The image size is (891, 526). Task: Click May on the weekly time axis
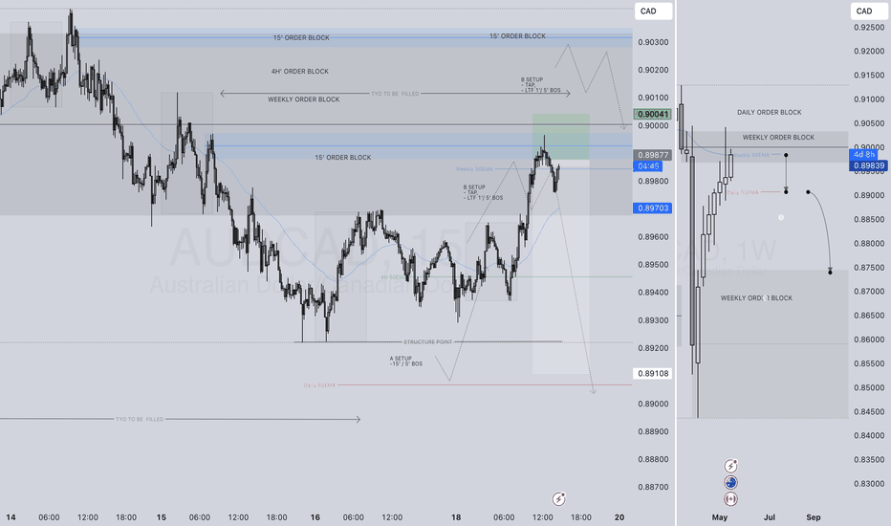(719, 517)
